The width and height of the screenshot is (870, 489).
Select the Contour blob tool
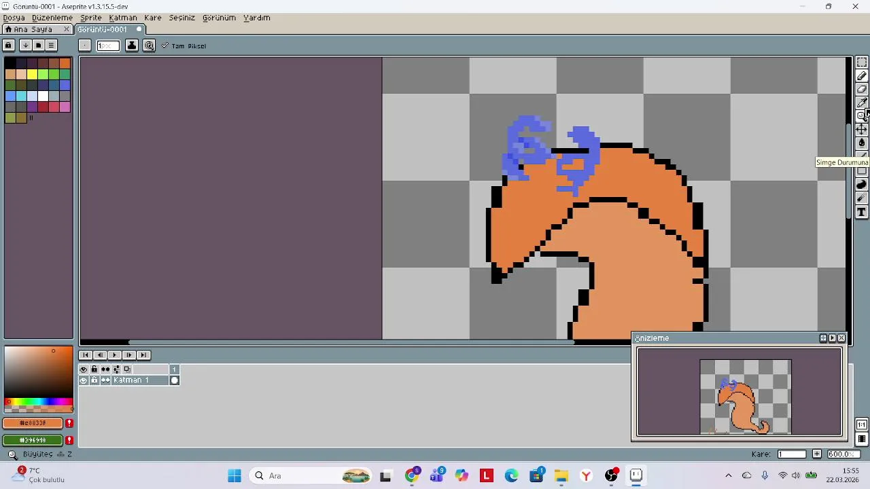(x=861, y=185)
